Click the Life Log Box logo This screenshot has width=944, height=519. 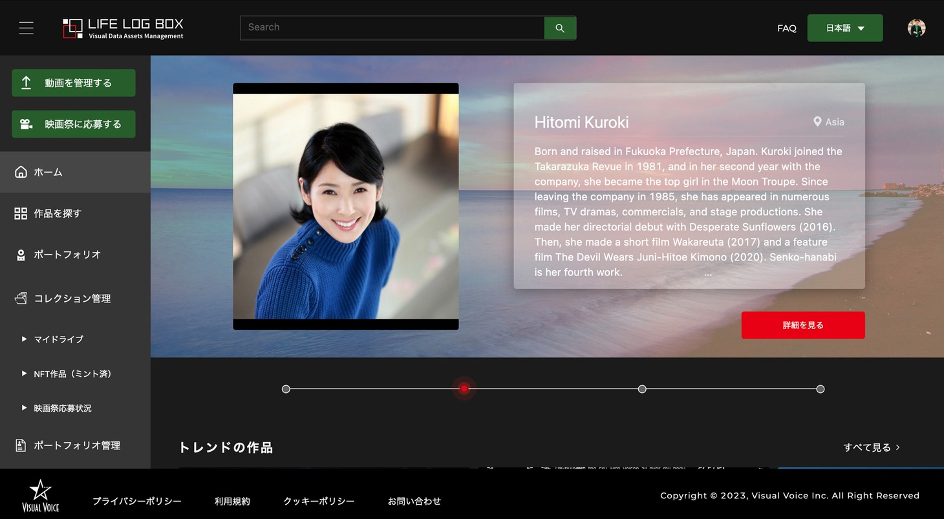[123, 28]
